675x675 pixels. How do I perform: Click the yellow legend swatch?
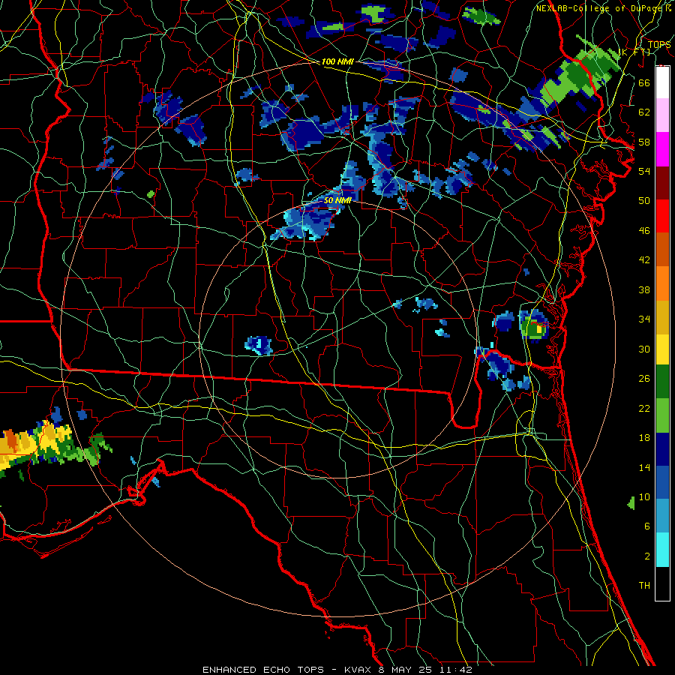pos(662,349)
